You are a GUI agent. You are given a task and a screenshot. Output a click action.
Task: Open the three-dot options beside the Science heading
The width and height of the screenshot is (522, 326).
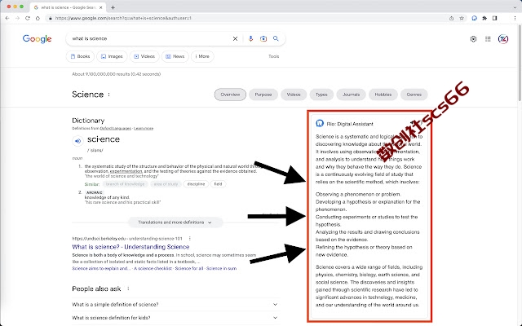pyautogui.click(x=108, y=95)
